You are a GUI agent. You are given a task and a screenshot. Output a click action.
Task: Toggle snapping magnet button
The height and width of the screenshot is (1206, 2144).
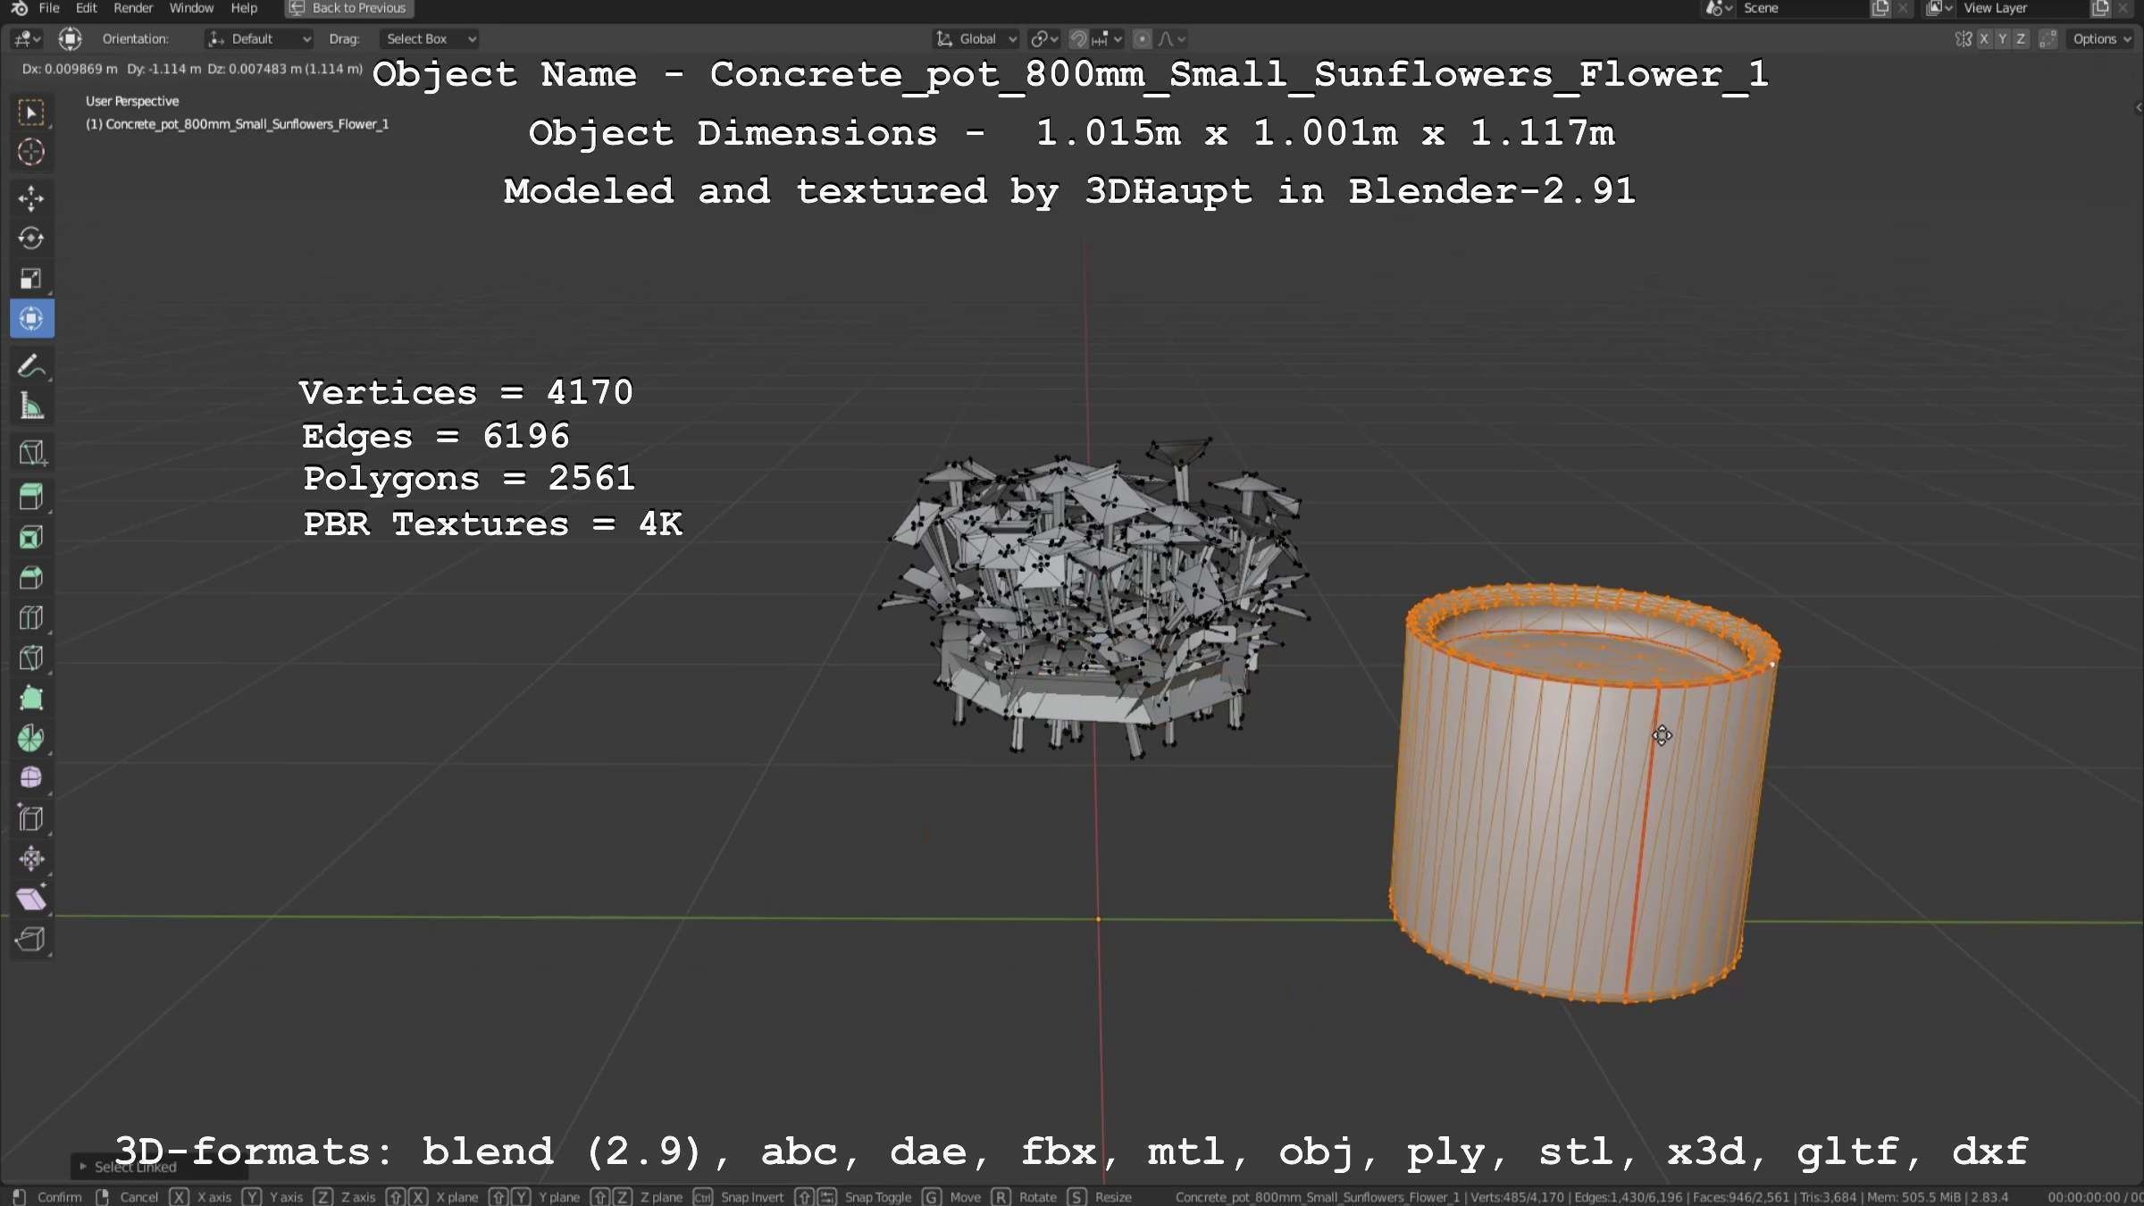point(1078,39)
